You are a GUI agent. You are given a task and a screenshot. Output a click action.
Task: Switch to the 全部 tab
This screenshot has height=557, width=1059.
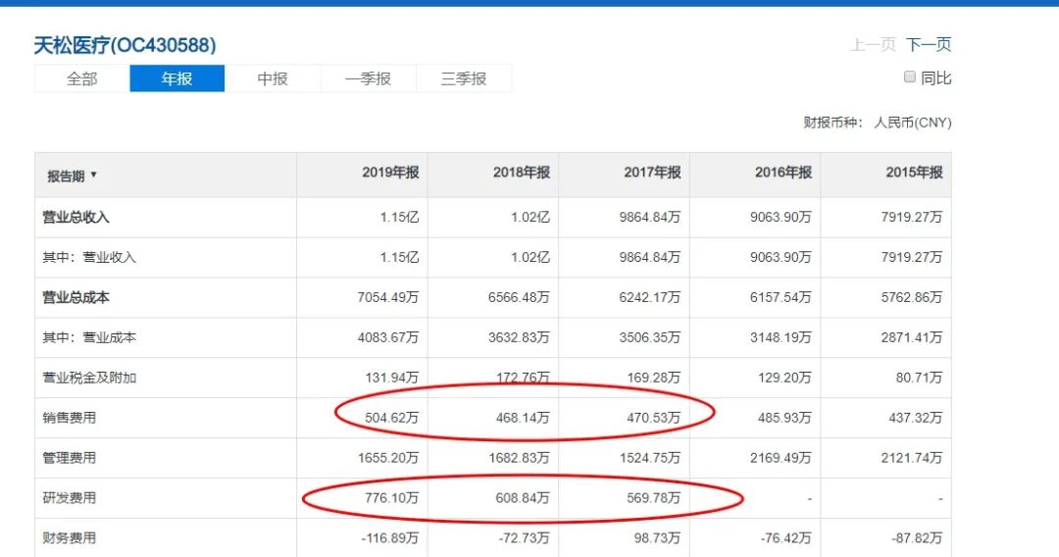pos(82,78)
